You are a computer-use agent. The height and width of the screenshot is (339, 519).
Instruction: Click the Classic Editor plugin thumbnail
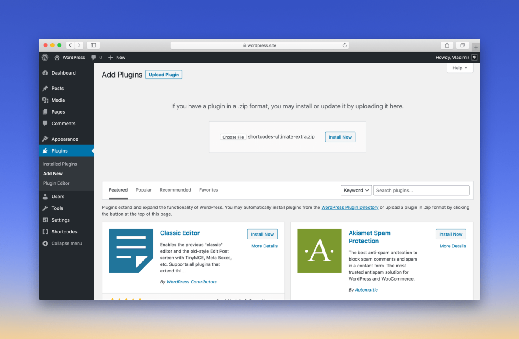tap(131, 251)
